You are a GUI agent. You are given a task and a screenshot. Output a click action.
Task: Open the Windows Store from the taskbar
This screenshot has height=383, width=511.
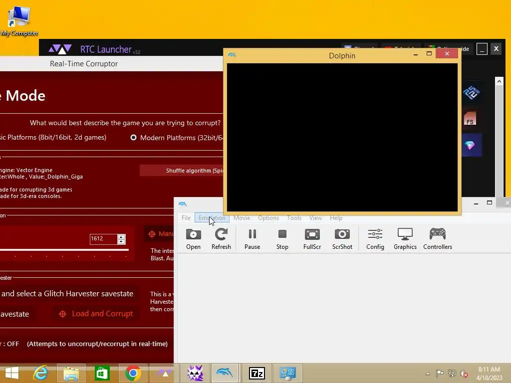pos(102,373)
